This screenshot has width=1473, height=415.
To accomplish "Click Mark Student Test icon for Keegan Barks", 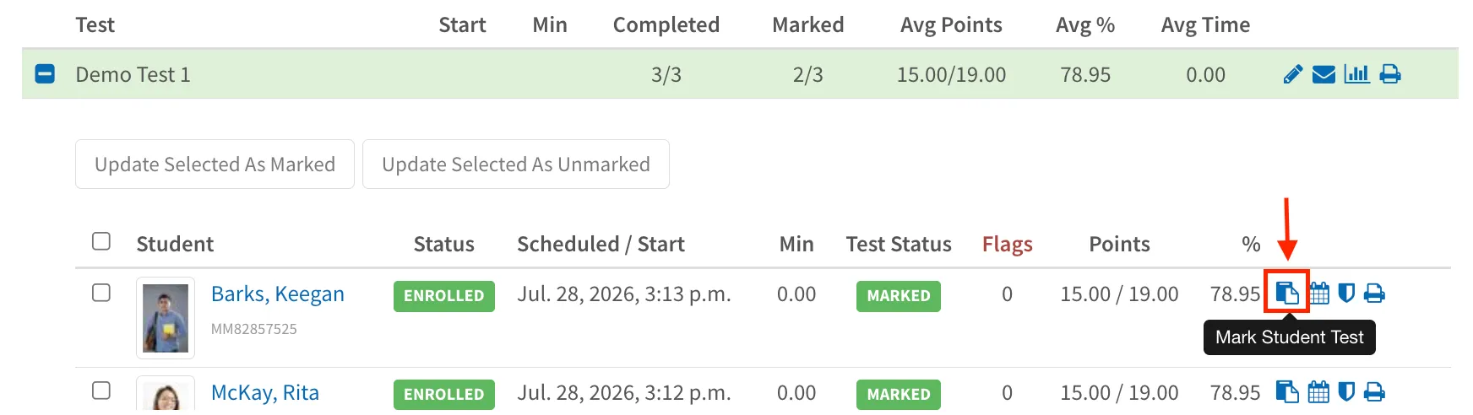I will click(1287, 294).
